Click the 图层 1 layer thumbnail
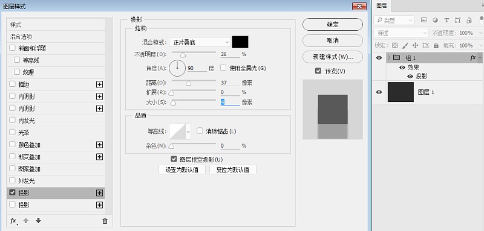 tap(401, 92)
